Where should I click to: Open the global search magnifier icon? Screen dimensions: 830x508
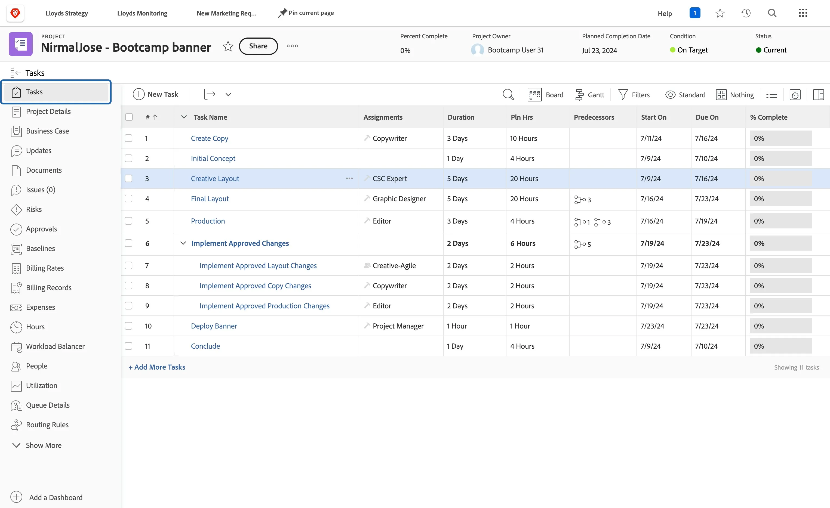click(772, 13)
